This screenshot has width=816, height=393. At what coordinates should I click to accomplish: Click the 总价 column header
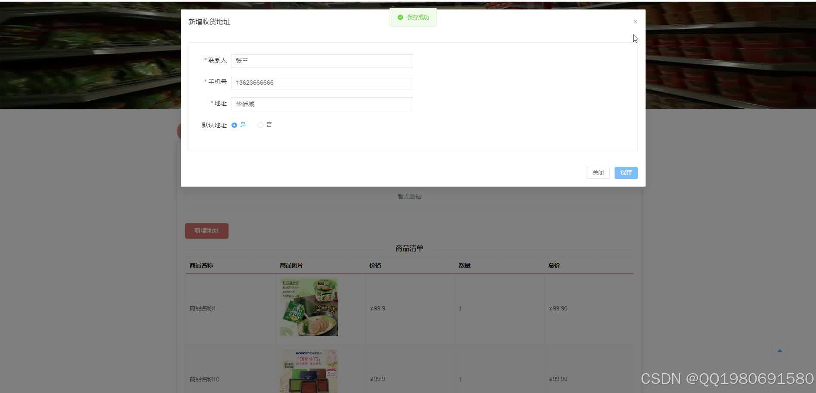554,265
